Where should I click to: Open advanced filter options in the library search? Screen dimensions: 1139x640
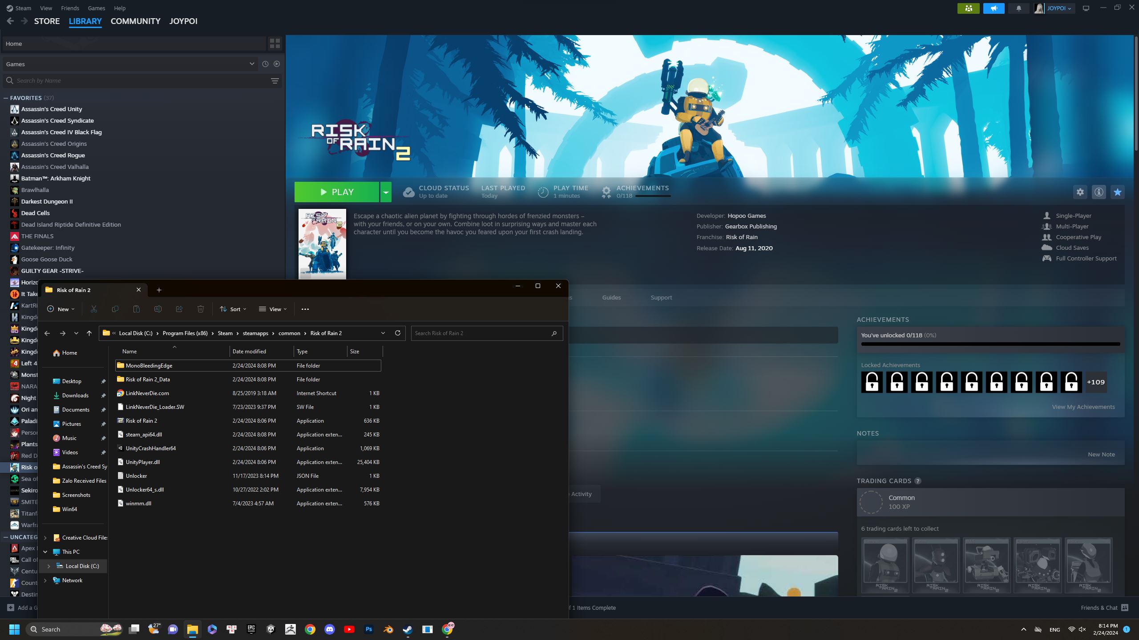(x=275, y=80)
